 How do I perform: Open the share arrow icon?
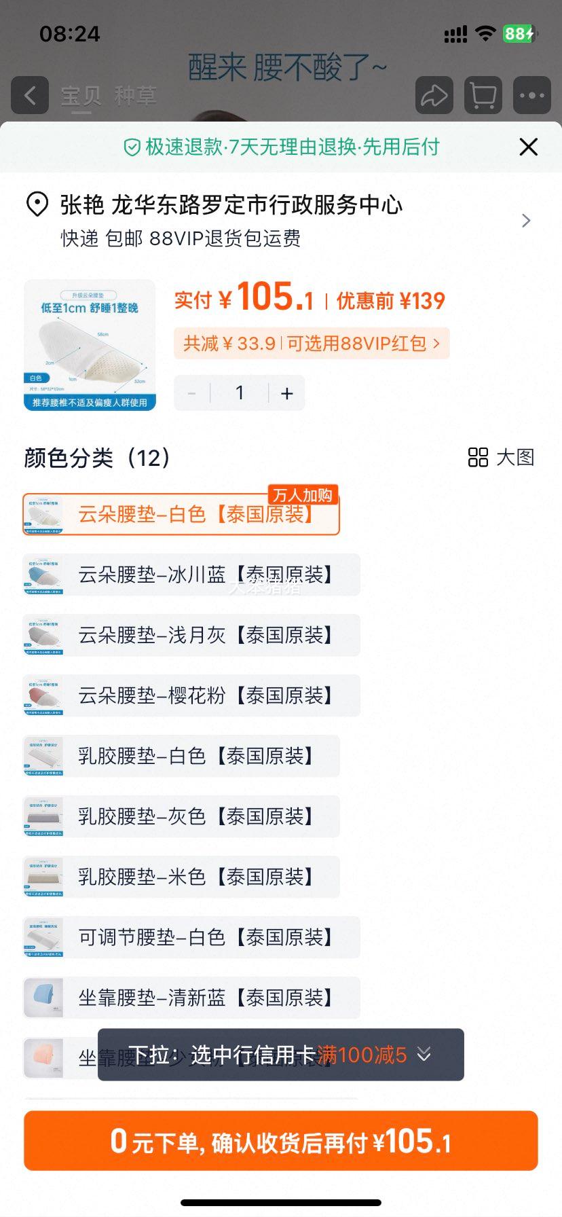(x=434, y=95)
